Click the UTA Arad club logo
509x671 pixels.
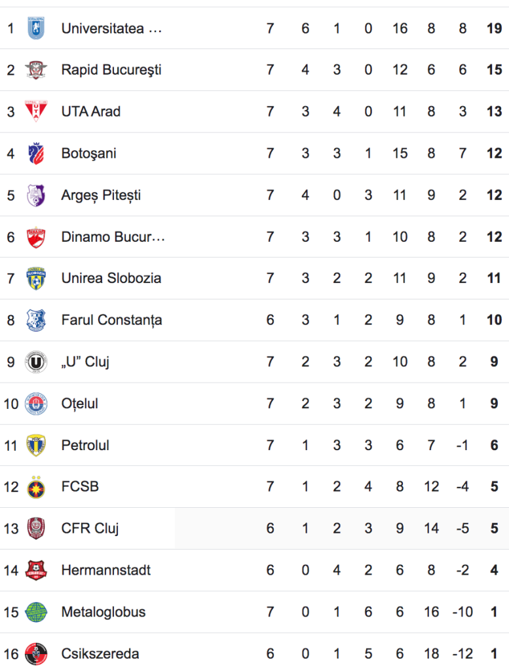click(36, 111)
